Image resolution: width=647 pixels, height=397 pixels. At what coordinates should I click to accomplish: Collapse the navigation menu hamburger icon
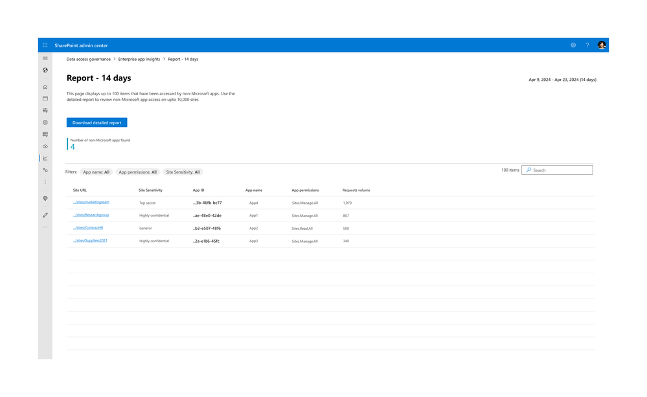45,58
